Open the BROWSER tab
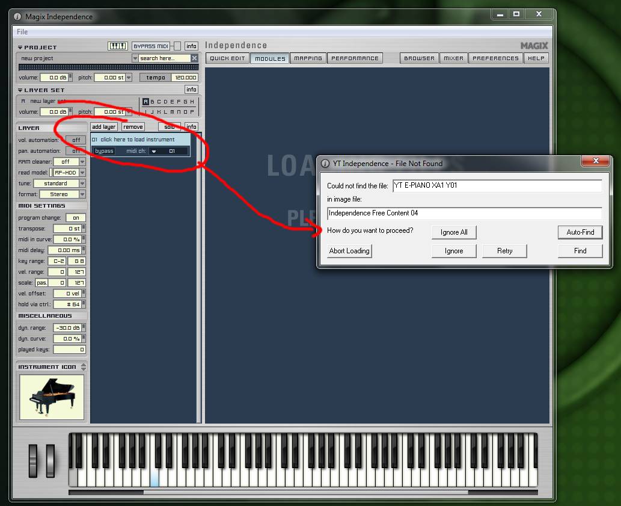621x506 pixels. [419, 58]
